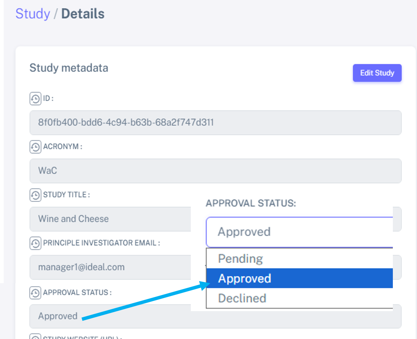
Task: Open the Approval Status combo box
Action: pos(299,232)
